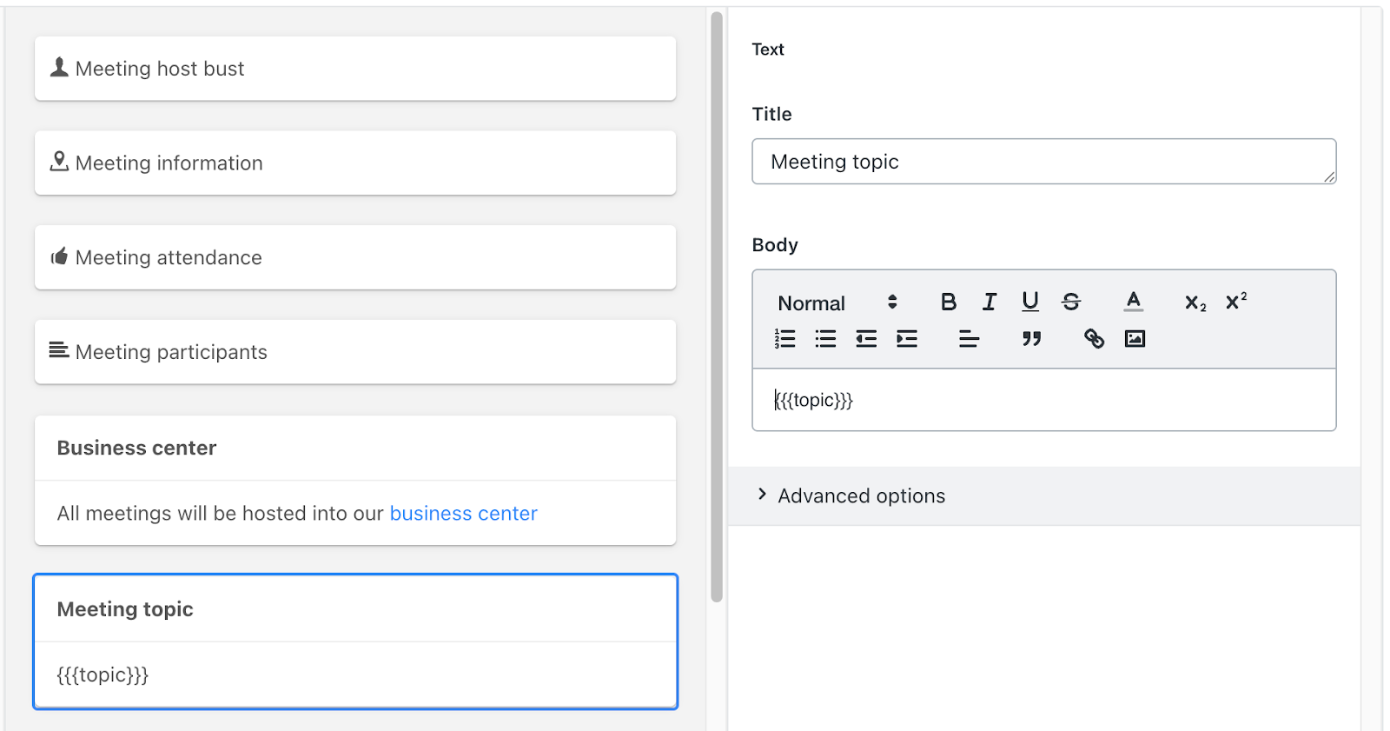
Task: Select the Business center text block
Action: pos(355,481)
